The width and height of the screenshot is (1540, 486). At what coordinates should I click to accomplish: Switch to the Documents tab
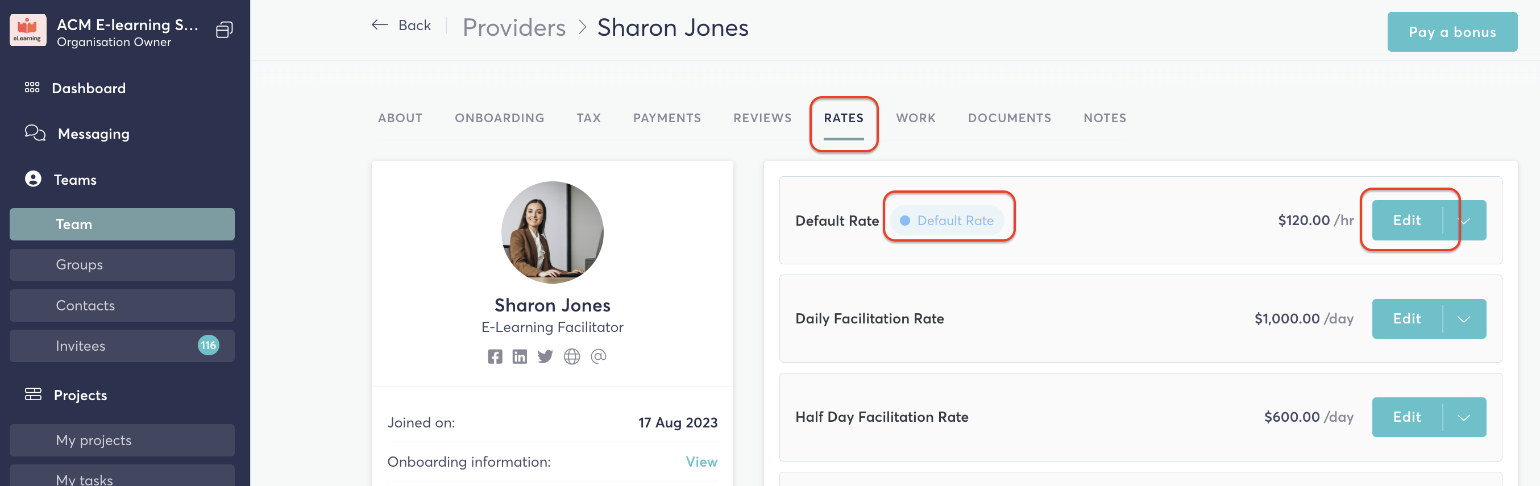[1009, 118]
